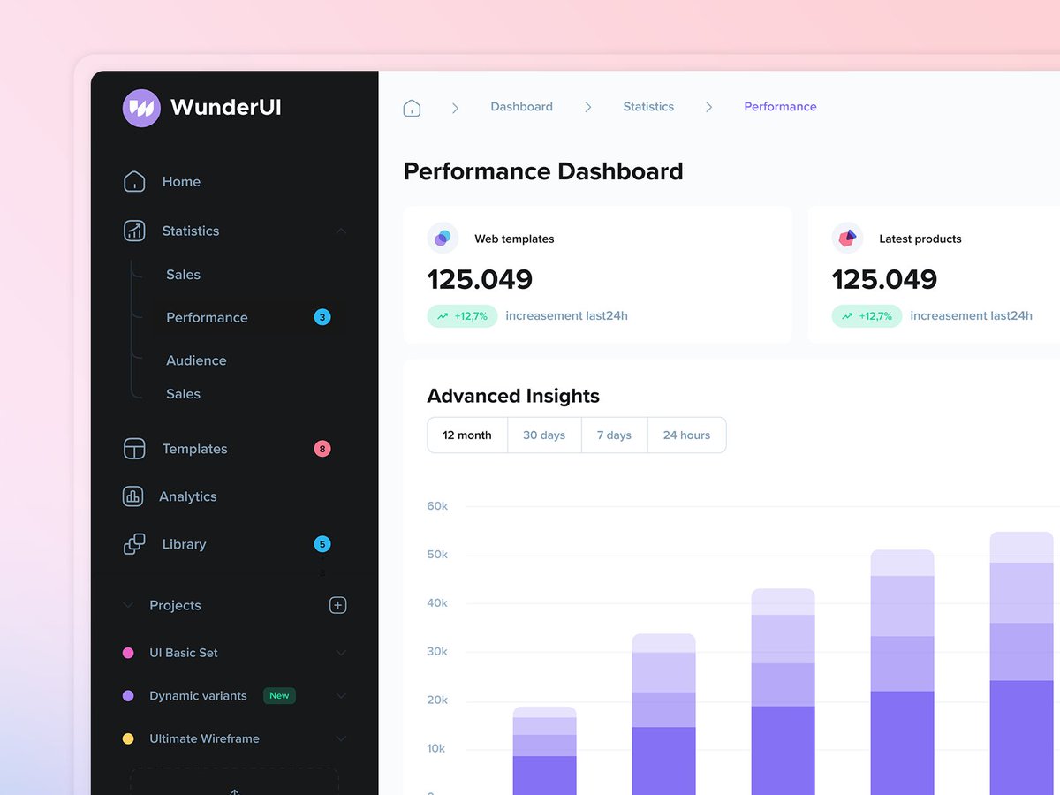The image size is (1060, 795).
Task: Click the Web templates card icon
Action: tap(443, 238)
